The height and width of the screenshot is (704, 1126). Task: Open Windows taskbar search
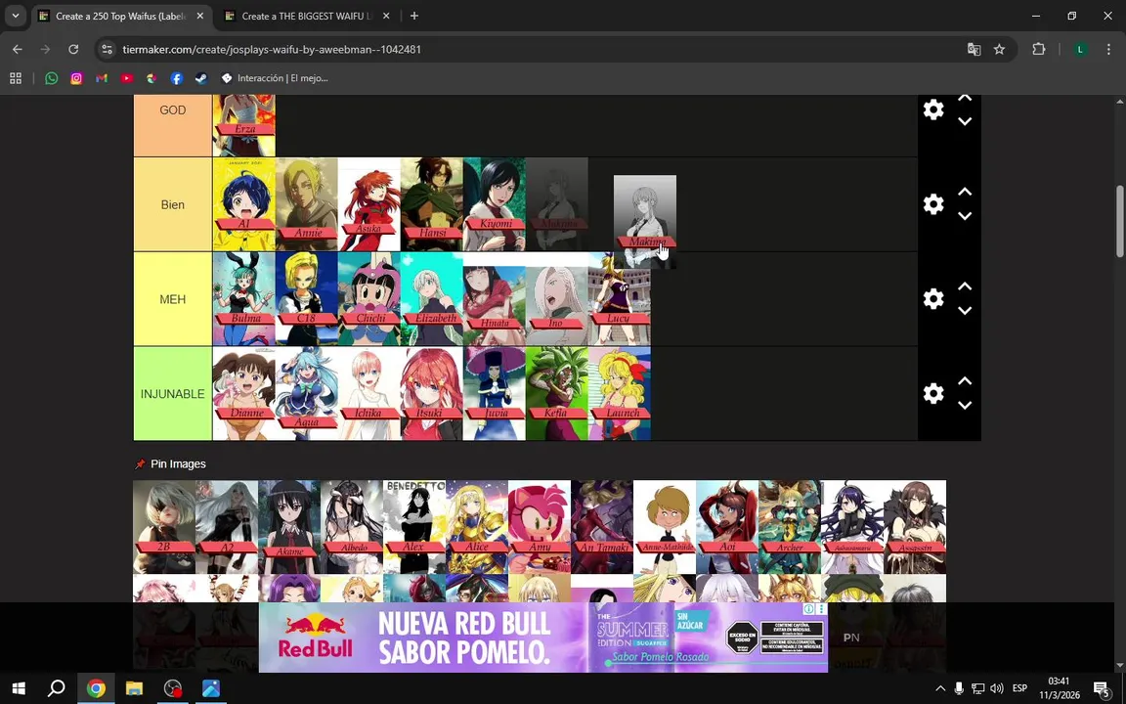coord(56,688)
